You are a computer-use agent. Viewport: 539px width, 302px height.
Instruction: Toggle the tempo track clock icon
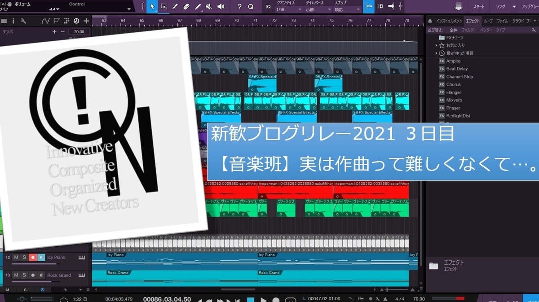pyautogui.click(x=76, y=21)
